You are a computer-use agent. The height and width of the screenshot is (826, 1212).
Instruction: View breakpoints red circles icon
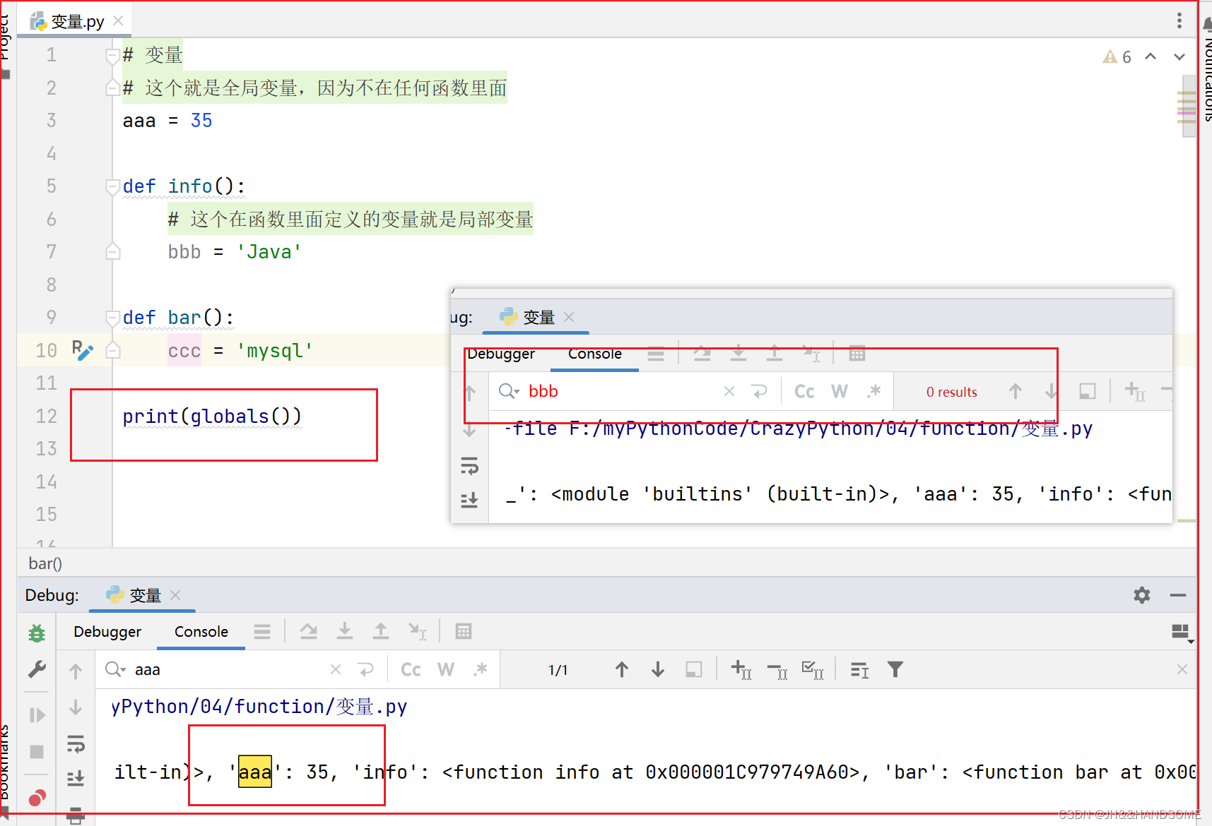(x=37, y=798)
